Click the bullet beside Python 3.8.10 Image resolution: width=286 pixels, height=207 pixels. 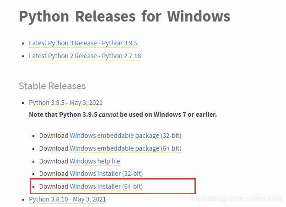click(22, 200)
